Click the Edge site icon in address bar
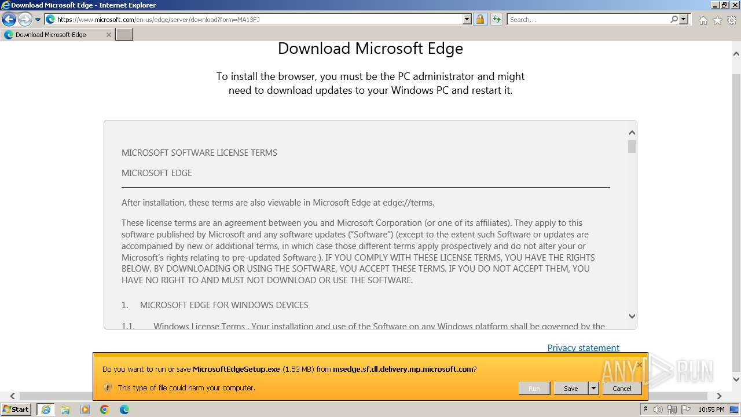This screenshot has width=741, height=417. click(50, 20)
